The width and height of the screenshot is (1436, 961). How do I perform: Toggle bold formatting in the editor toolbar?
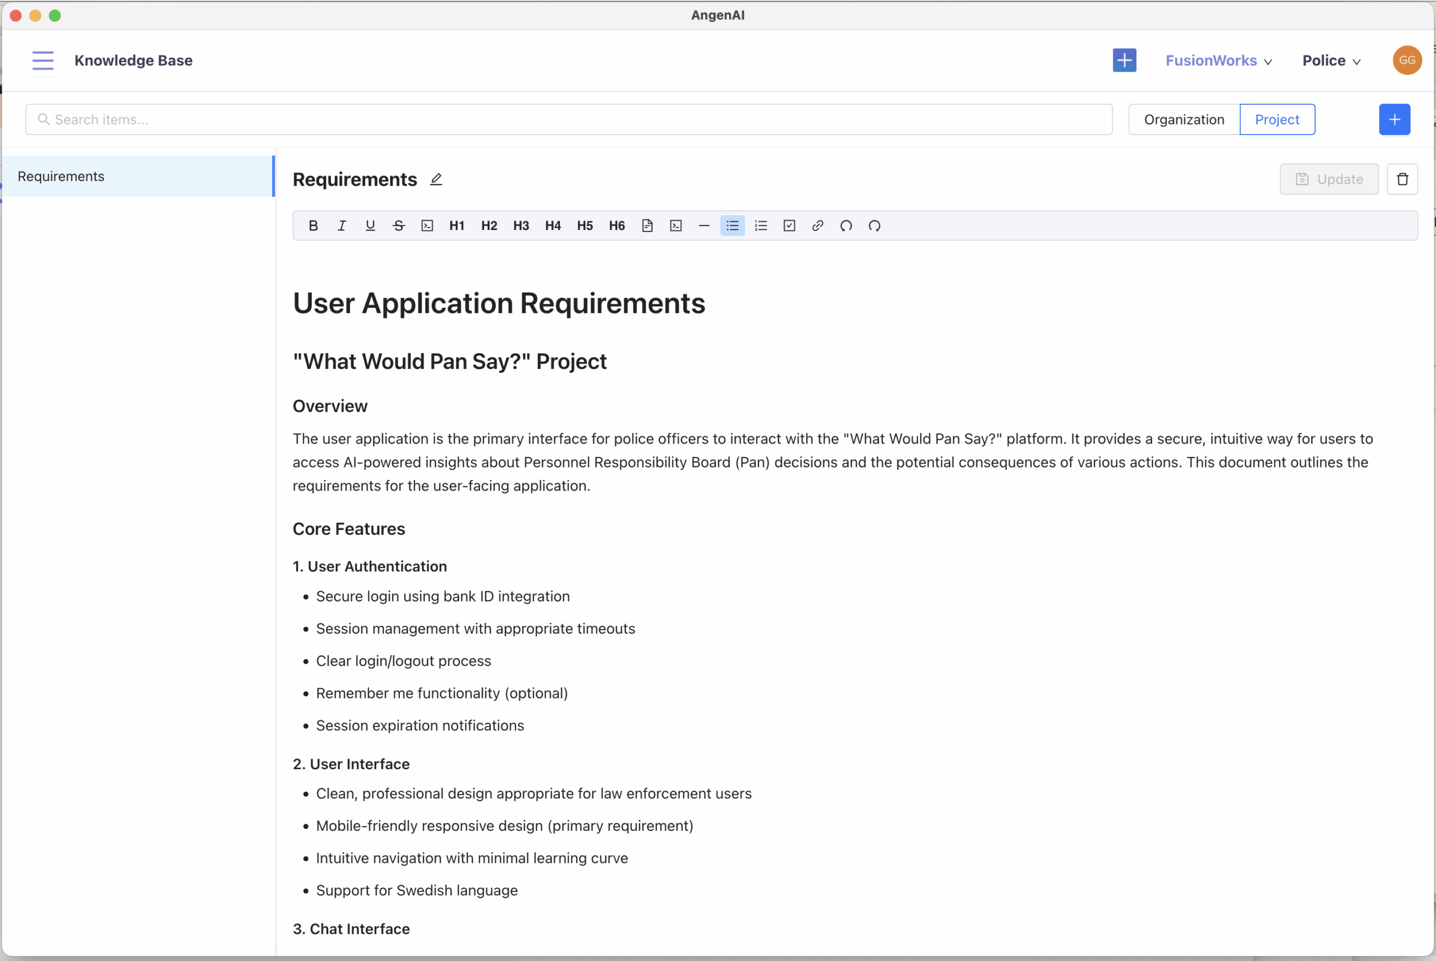[314, 225]
